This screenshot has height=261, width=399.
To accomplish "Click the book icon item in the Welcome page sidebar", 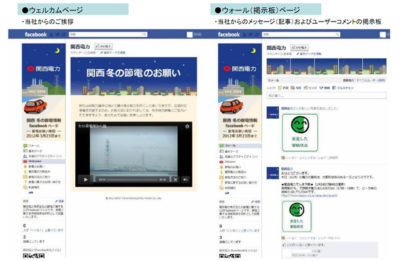I will point(37,177).
